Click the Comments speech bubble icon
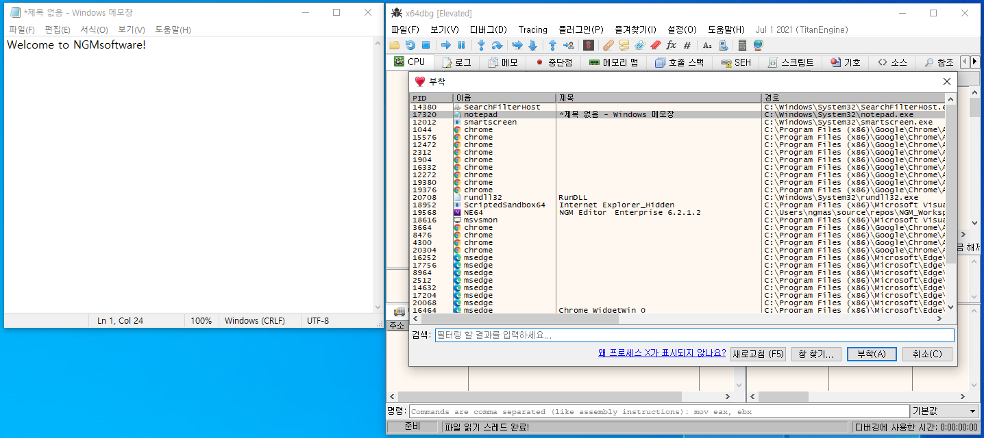 (x=624, y=45)
